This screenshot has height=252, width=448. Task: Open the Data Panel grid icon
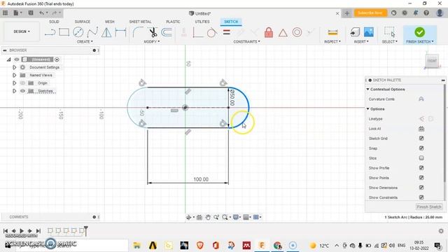click(x=5, y=13)
